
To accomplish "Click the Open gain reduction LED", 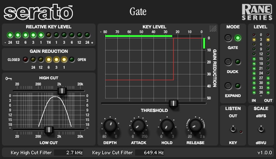I will pos(72,59).
